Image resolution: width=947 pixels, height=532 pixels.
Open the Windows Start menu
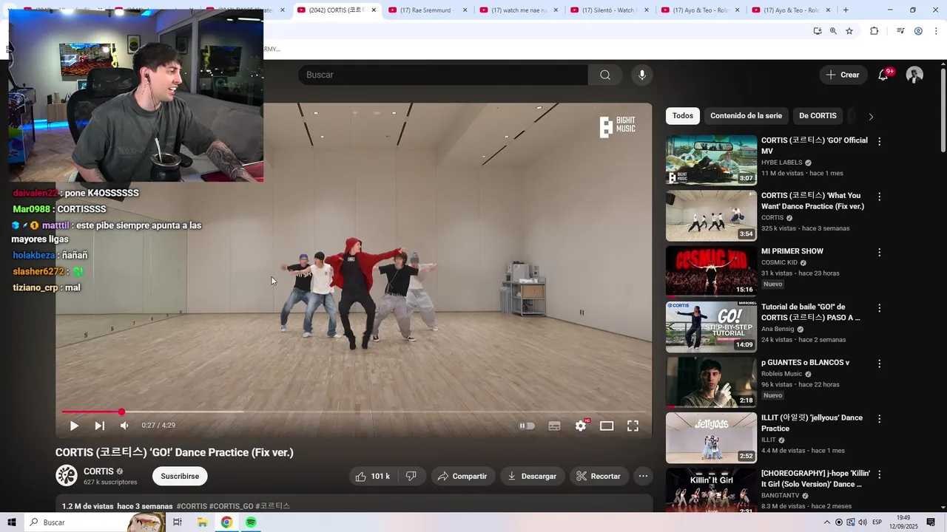coord(12,522)
